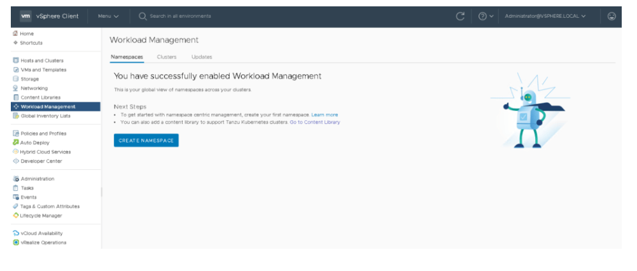Click the Hosts and Clusters icon
The height and width of the screenshot is (271, 637).
coord(16,60)
